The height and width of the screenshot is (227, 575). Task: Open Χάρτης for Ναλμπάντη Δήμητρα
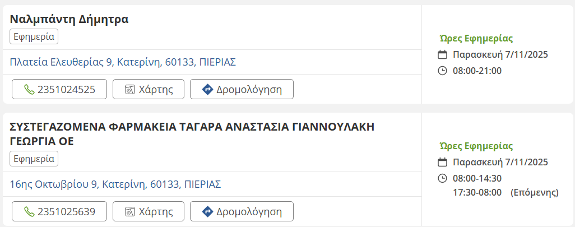[x=149, y=89]
